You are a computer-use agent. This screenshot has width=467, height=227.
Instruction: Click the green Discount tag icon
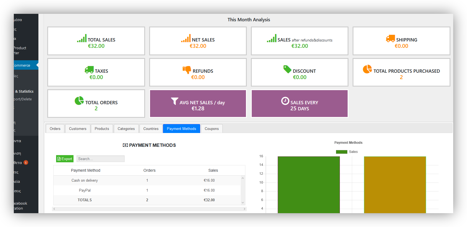click(x=287, y=69)
